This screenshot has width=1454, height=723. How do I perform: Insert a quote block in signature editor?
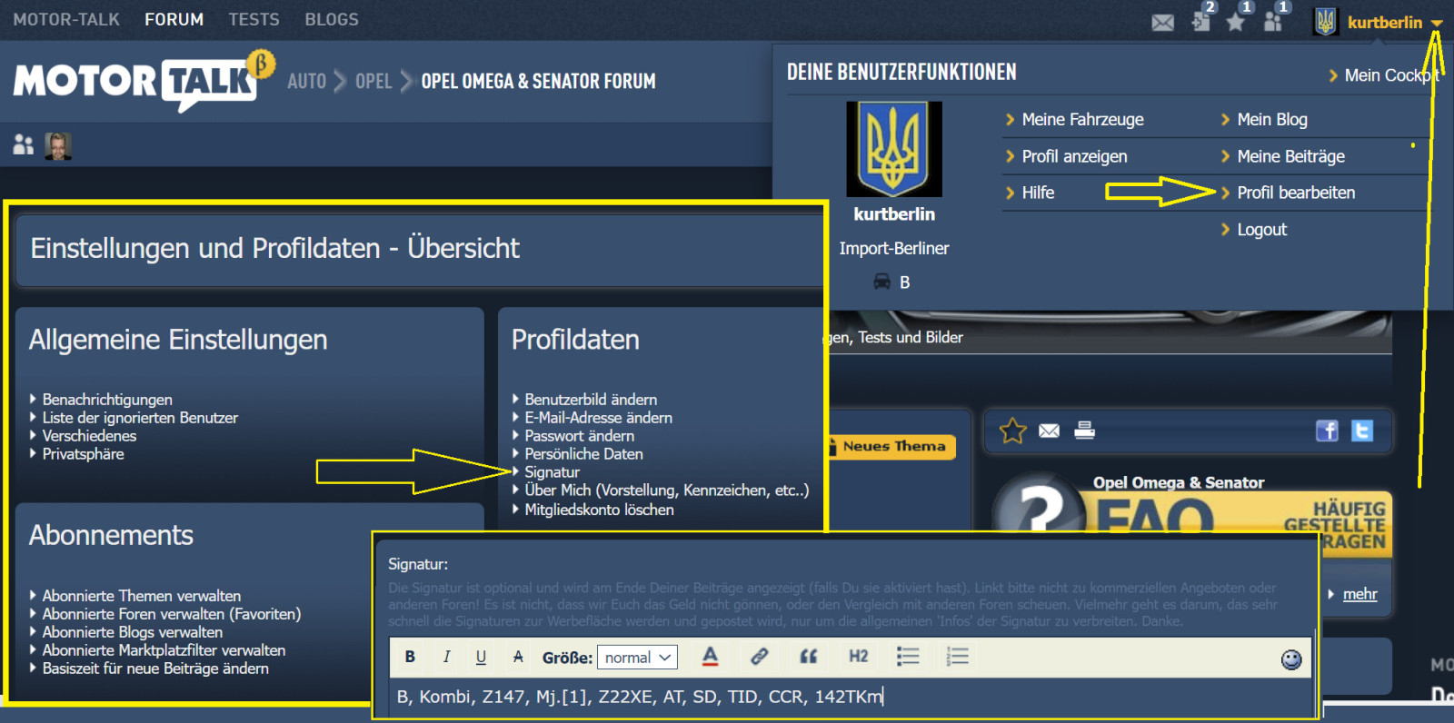808,657
